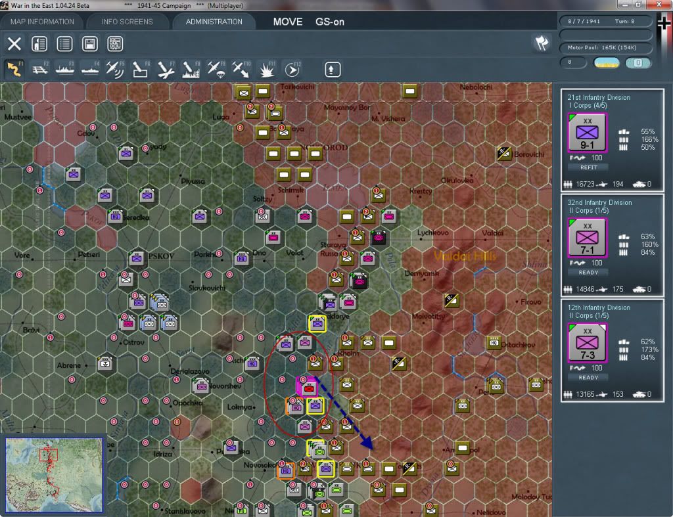Open the preferences icon with figure and list
Viewport: 673px width, 517px height.
(39, 44)
